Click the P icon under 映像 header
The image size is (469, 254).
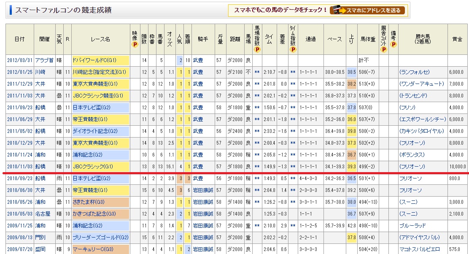(135, 44)
